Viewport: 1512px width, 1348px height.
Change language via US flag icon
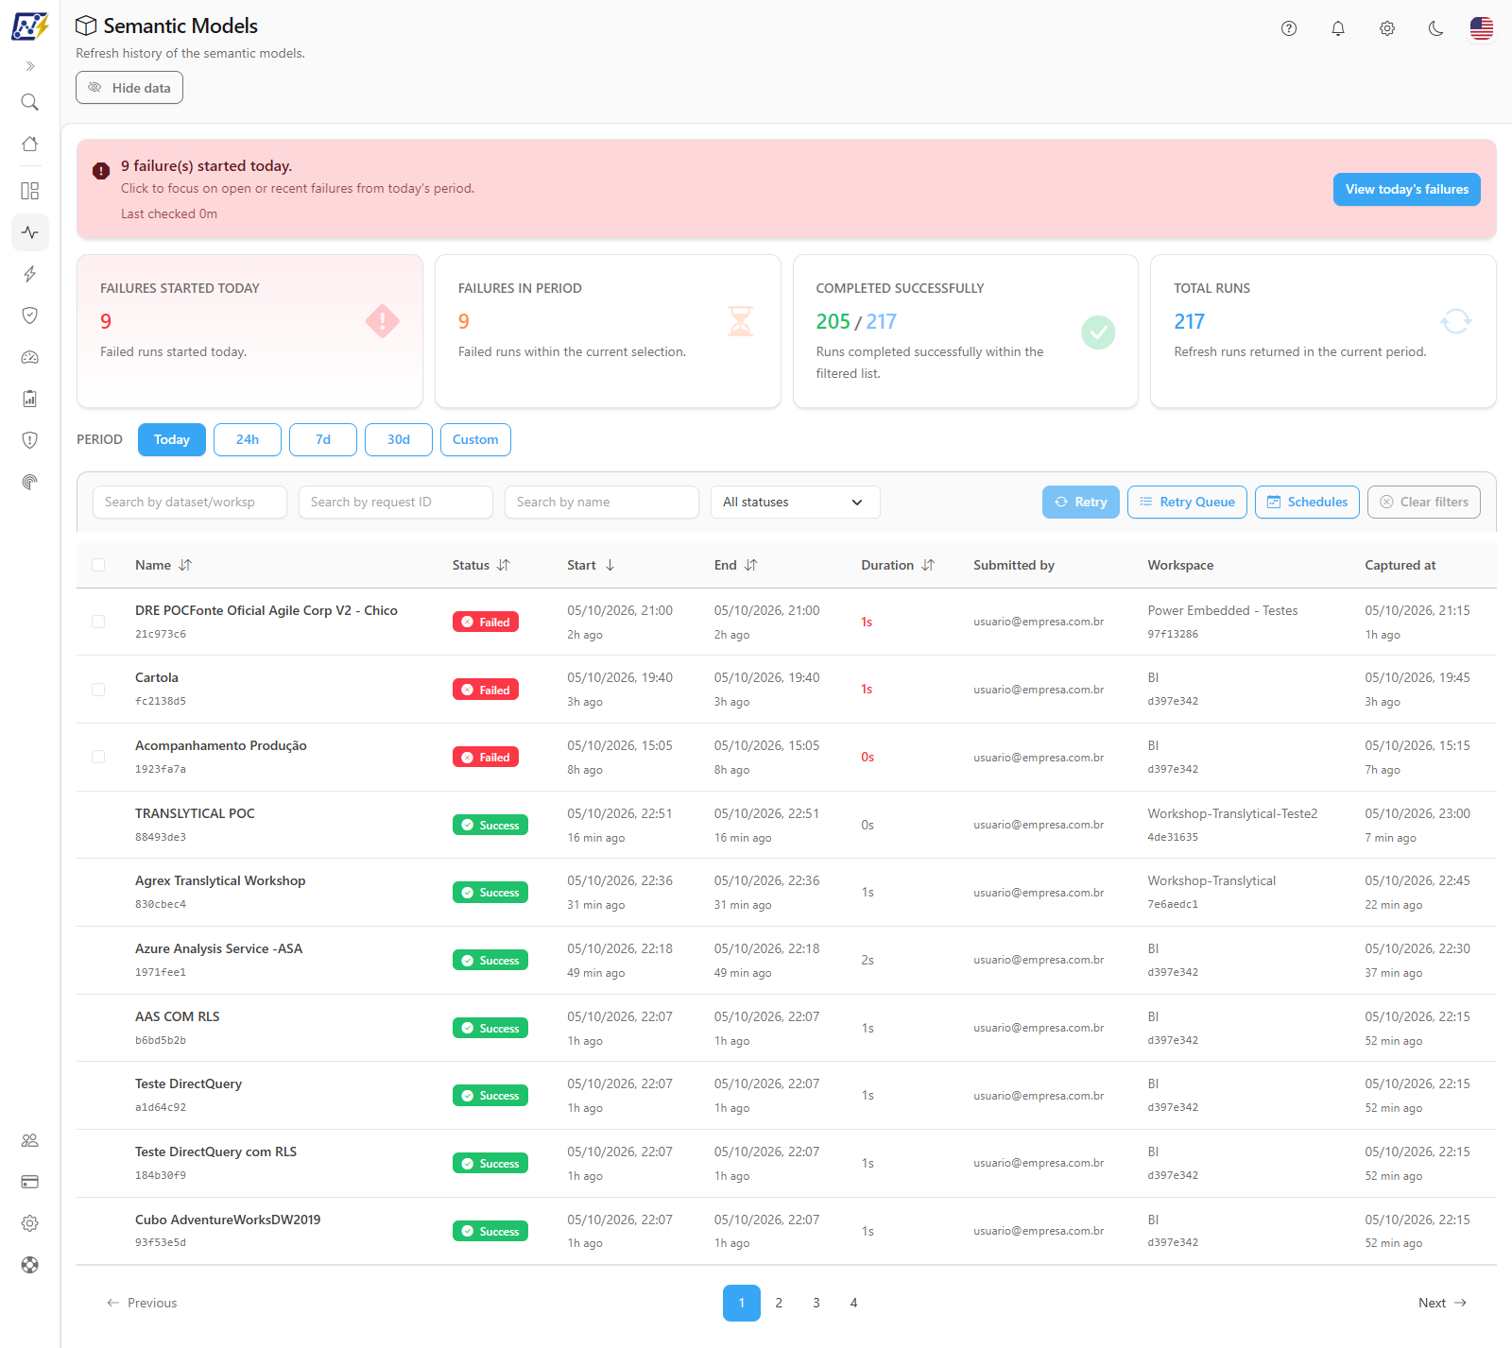pyautogui.click(x=1482, y=28)
